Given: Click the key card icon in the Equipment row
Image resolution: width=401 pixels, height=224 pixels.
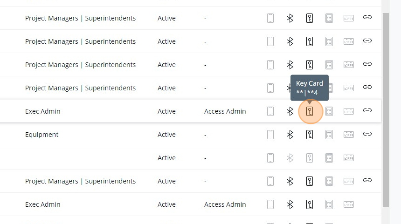Looking at the screenshot, I should 309,135.
